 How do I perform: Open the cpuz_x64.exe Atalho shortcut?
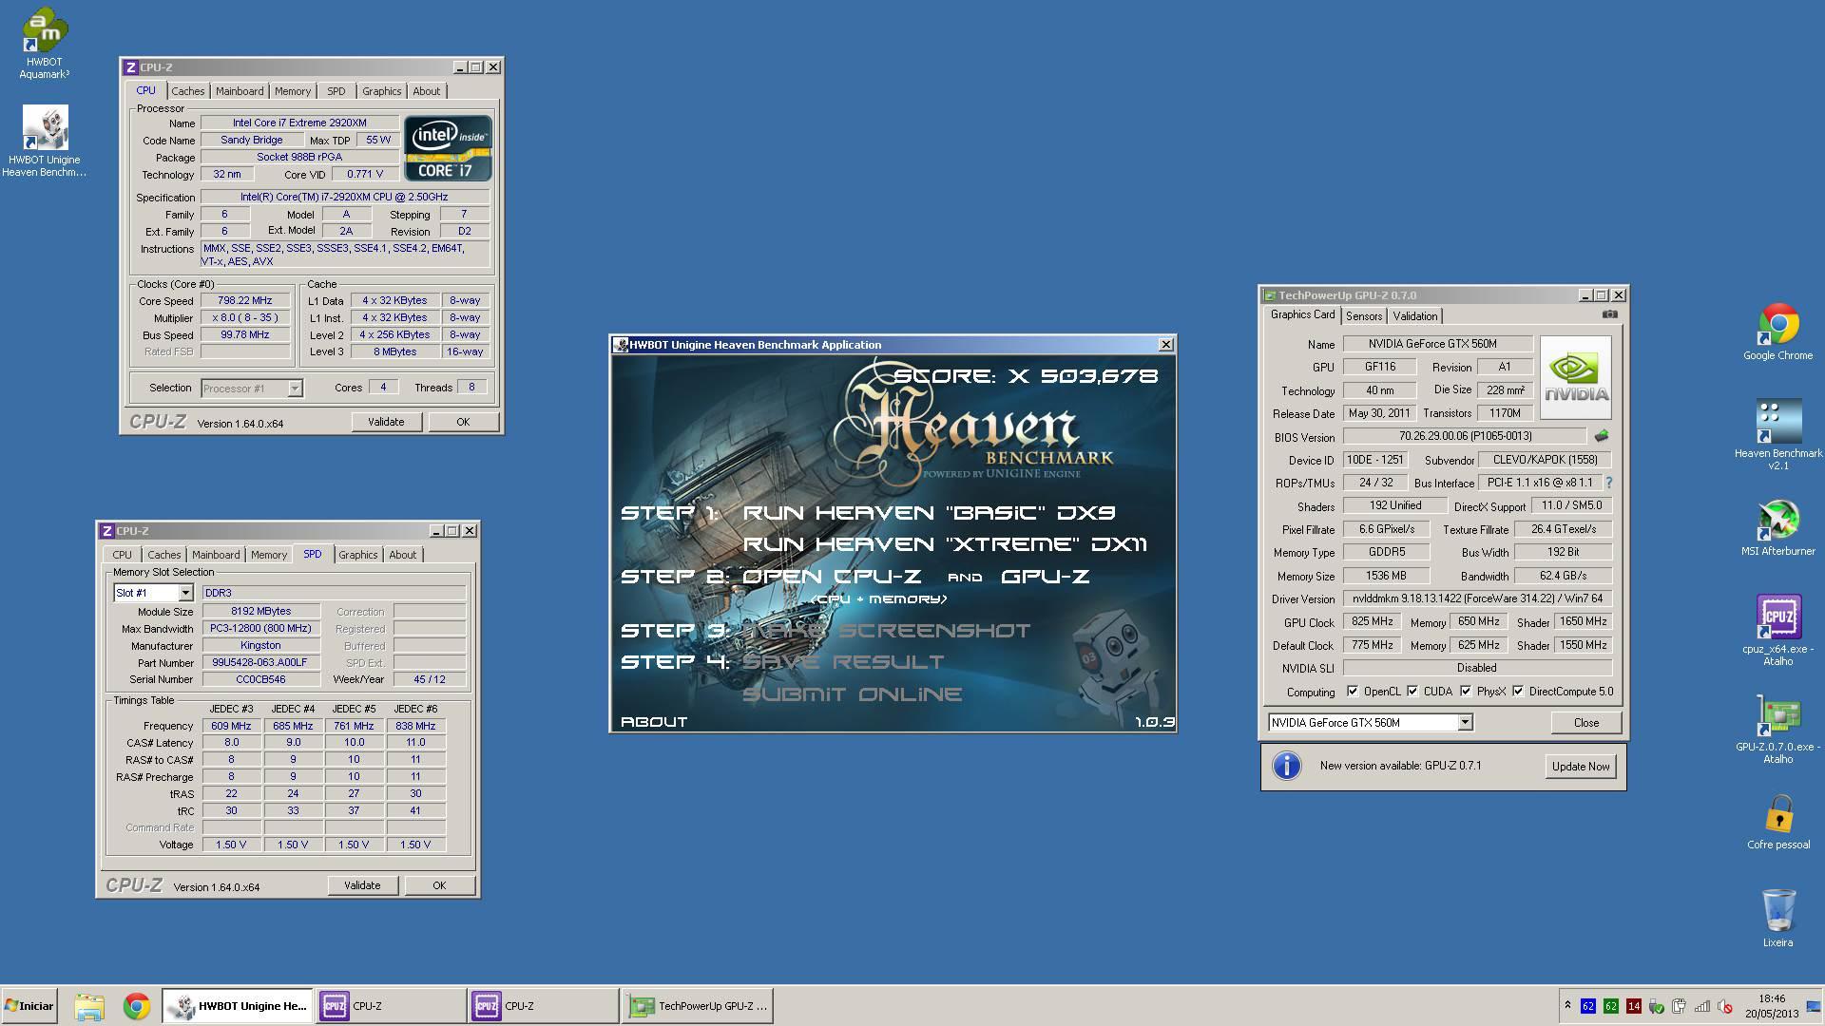tap(1777, 630)
